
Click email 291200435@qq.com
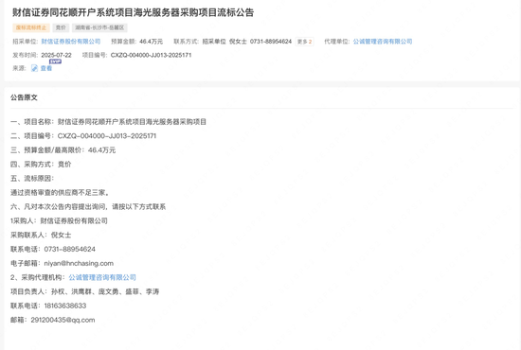63,320
